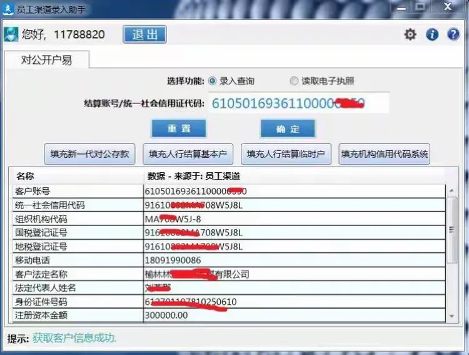Screen dimensions: 469x355
Task: Open the help question mark icon
Action: 453,34
